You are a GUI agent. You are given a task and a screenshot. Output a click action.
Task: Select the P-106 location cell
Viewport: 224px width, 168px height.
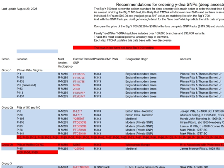[x=20, y=119]
